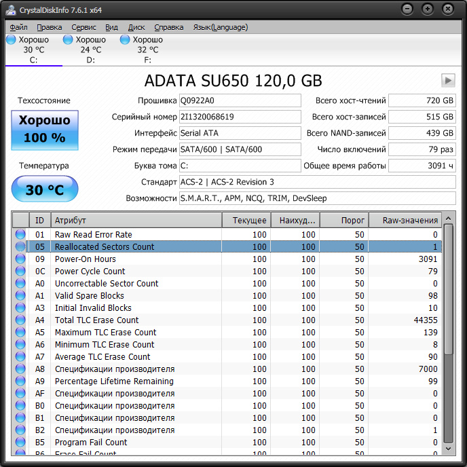Click the serial number field

[x=240, y=117]
